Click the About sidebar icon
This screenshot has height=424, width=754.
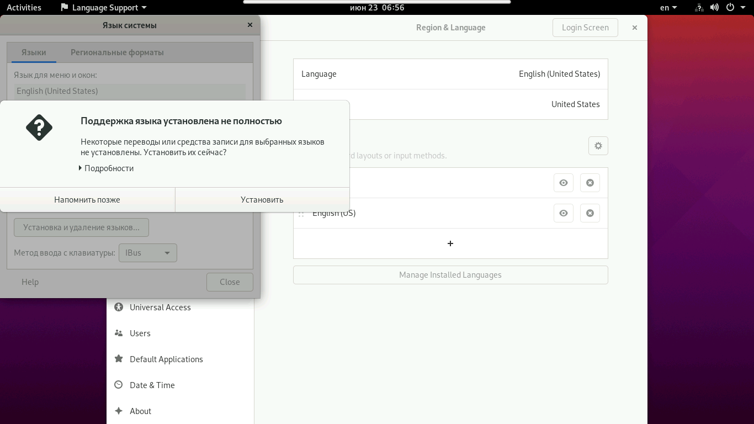pos(119,411)
